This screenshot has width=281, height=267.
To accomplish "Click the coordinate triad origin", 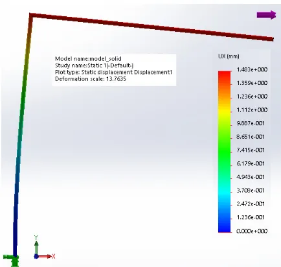I will (x=36, y=257).
